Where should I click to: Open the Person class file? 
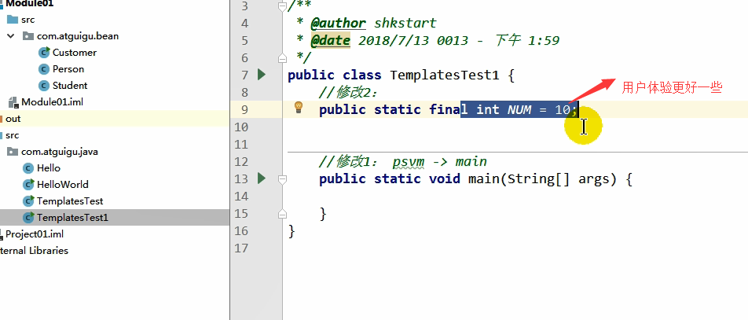[x=68, y=69]
